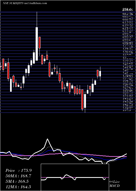Select the 5MA : 168.5 value
The image size is (136, 191).
point(17,181)
